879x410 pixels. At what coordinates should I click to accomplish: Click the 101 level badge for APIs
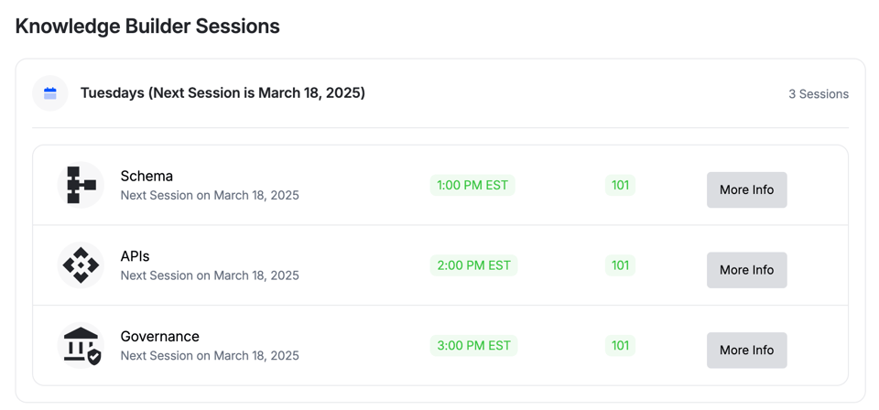click(620, 265)
